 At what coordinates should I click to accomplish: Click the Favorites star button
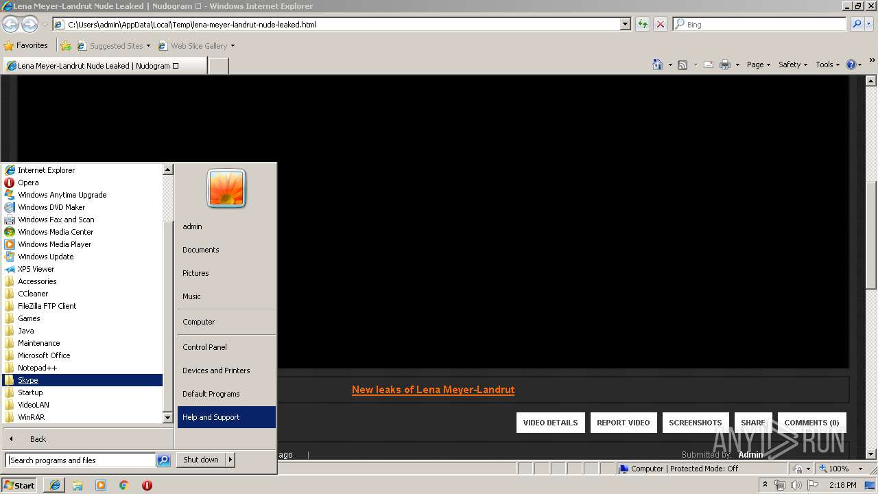[x=26, y=45]
